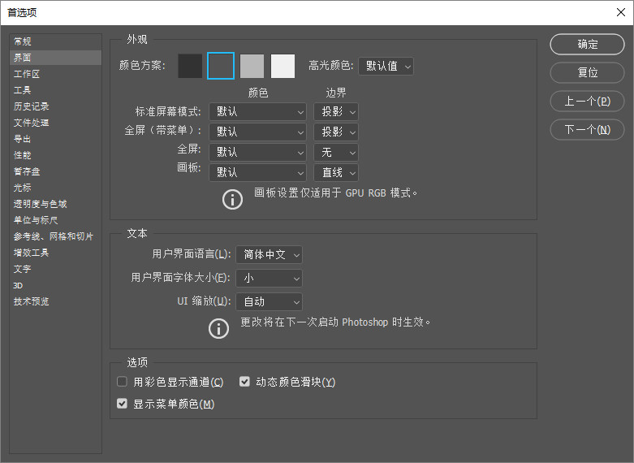Open 暂存盘 preferences category
Screen dimensions: 634x463
pyautogui.click(x=55, y=171)
